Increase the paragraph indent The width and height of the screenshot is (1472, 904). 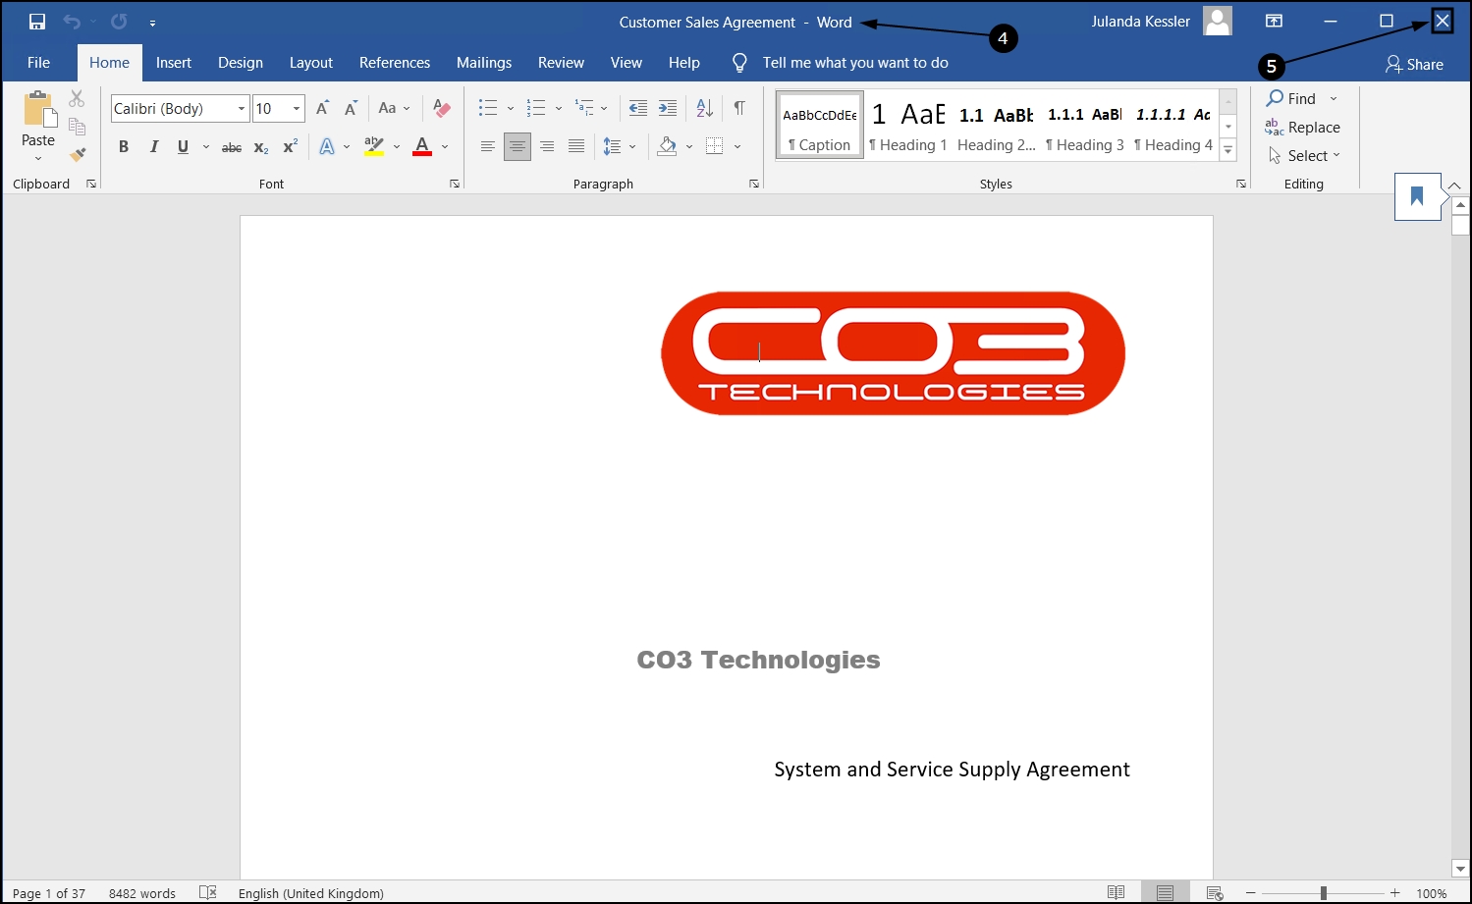tap(668, 108)
